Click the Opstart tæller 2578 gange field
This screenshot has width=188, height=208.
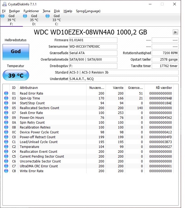(165, 60)
